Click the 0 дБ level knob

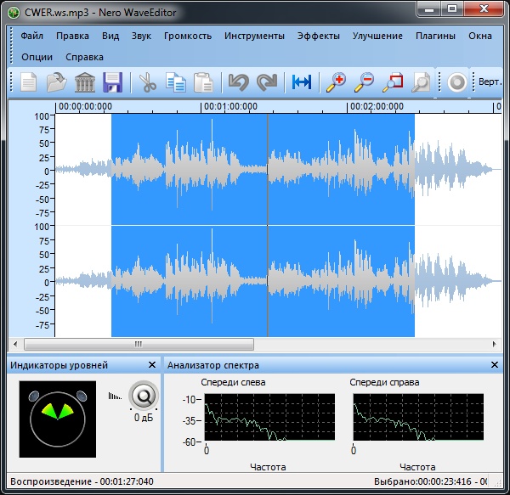pos(144,396)
